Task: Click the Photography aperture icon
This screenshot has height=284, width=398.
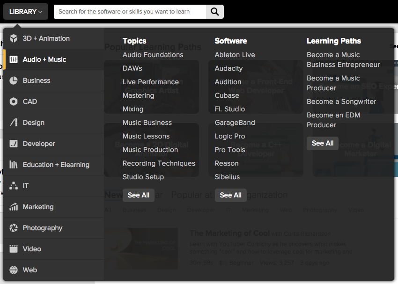Action: pyautogui.click(x=14, y=228)
